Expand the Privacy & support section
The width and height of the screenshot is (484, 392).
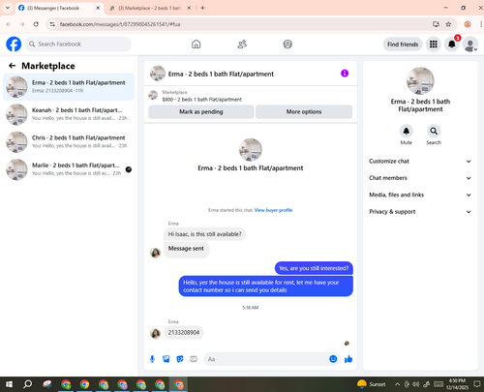point(420,212)
